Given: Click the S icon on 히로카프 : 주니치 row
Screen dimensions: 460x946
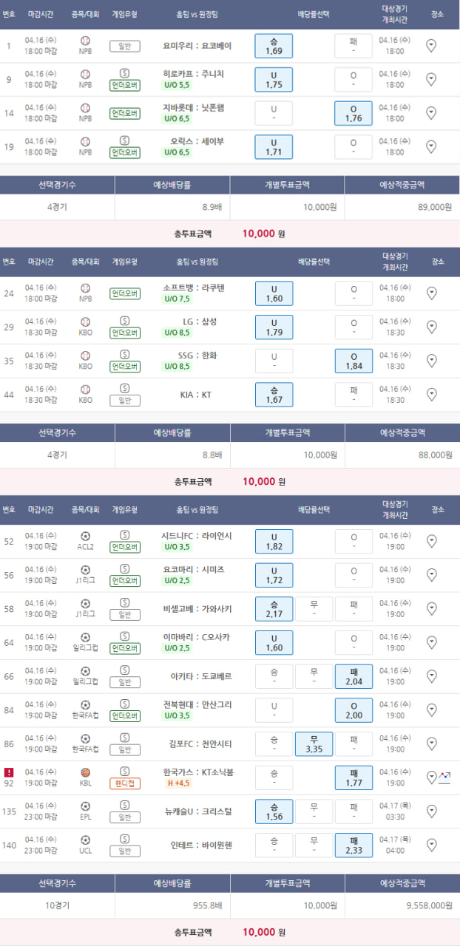Looking at the screenshot, I should (124, 73).
